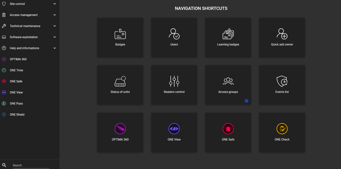
Task: Open the Users shortcut tile
Action: click(x=174, y=38)
